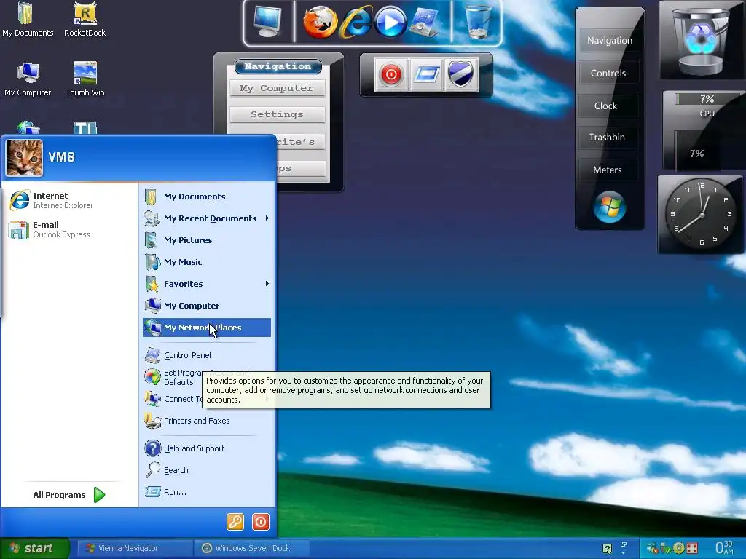This screenshot has width=746, height=559.
Task: Select Controls in the dark sidebar panel
Action: (608, 74)
